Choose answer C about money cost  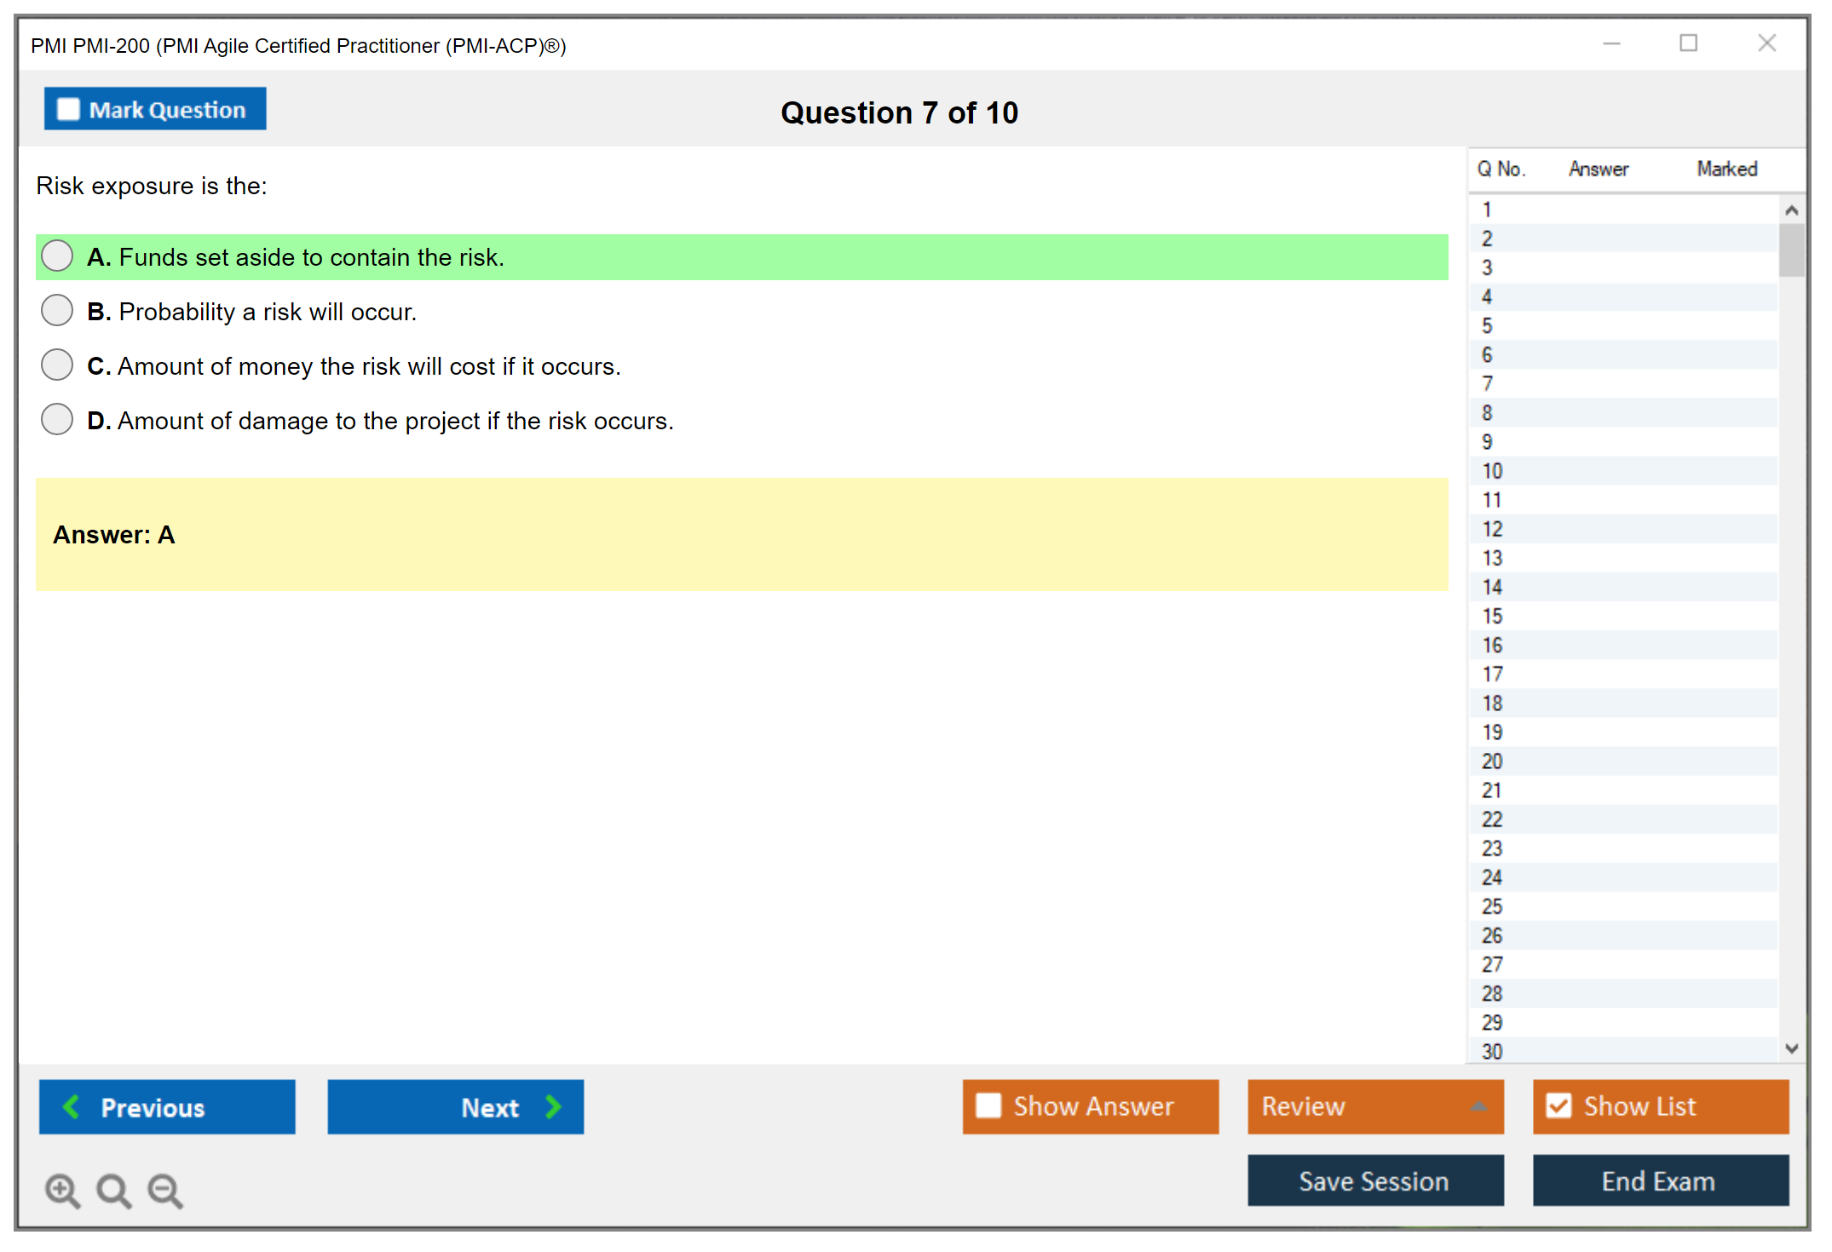(x=57, y=365)
